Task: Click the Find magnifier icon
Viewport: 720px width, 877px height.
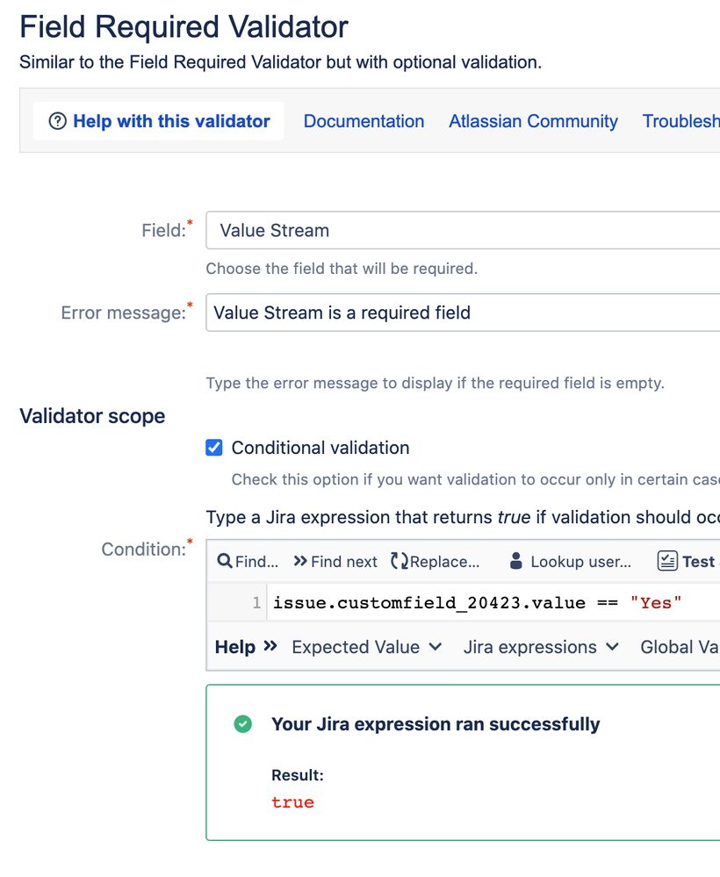Action: tap(224, 561)
